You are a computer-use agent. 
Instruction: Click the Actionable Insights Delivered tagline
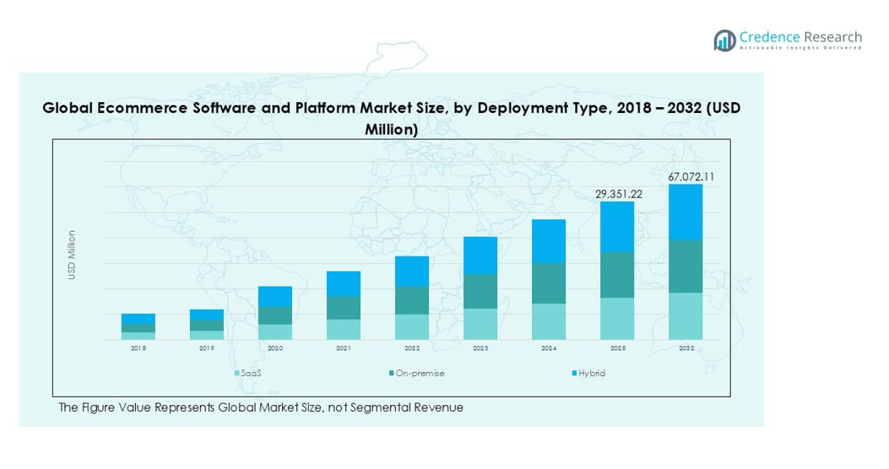coord(800,49)
